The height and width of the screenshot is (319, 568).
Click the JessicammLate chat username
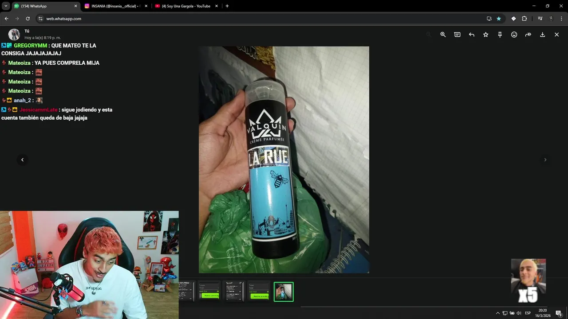(39, 109)
